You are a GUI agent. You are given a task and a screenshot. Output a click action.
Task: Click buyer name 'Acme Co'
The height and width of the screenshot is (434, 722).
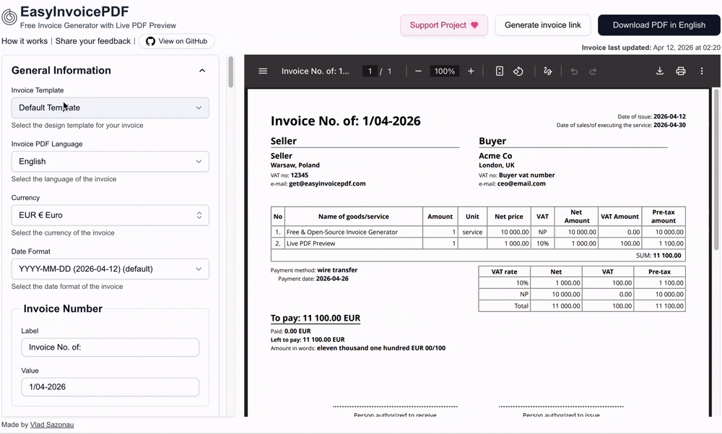click(x=495, y=156)
